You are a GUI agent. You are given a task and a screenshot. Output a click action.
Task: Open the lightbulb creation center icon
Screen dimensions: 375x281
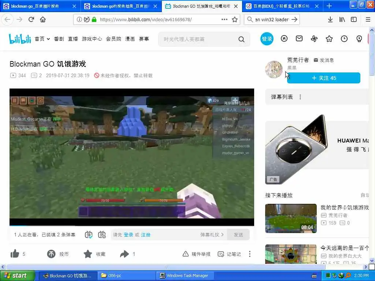359,38
